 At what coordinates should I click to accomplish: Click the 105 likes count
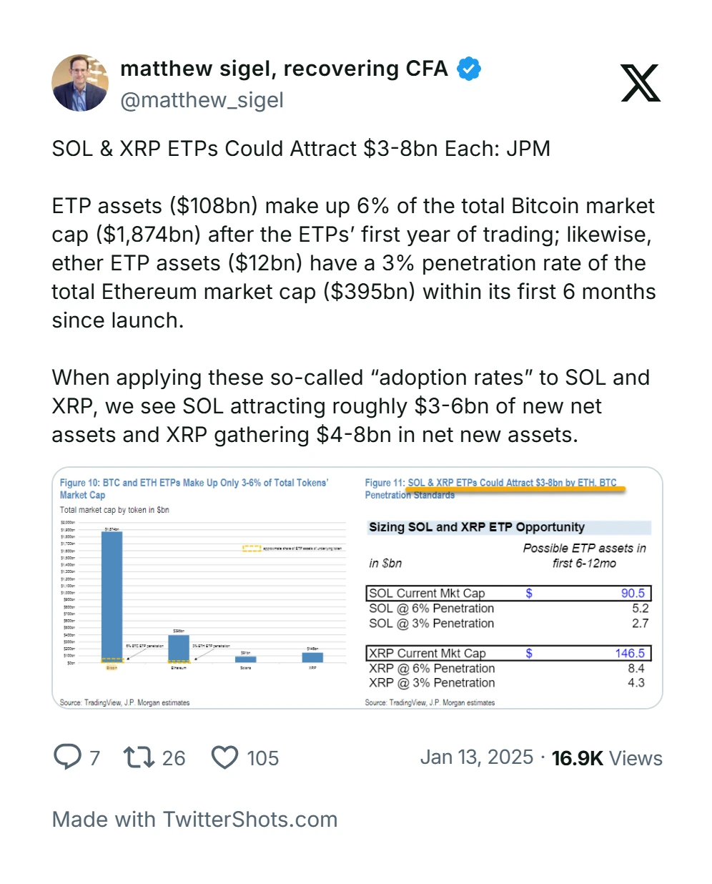click(x=262, y=758)
